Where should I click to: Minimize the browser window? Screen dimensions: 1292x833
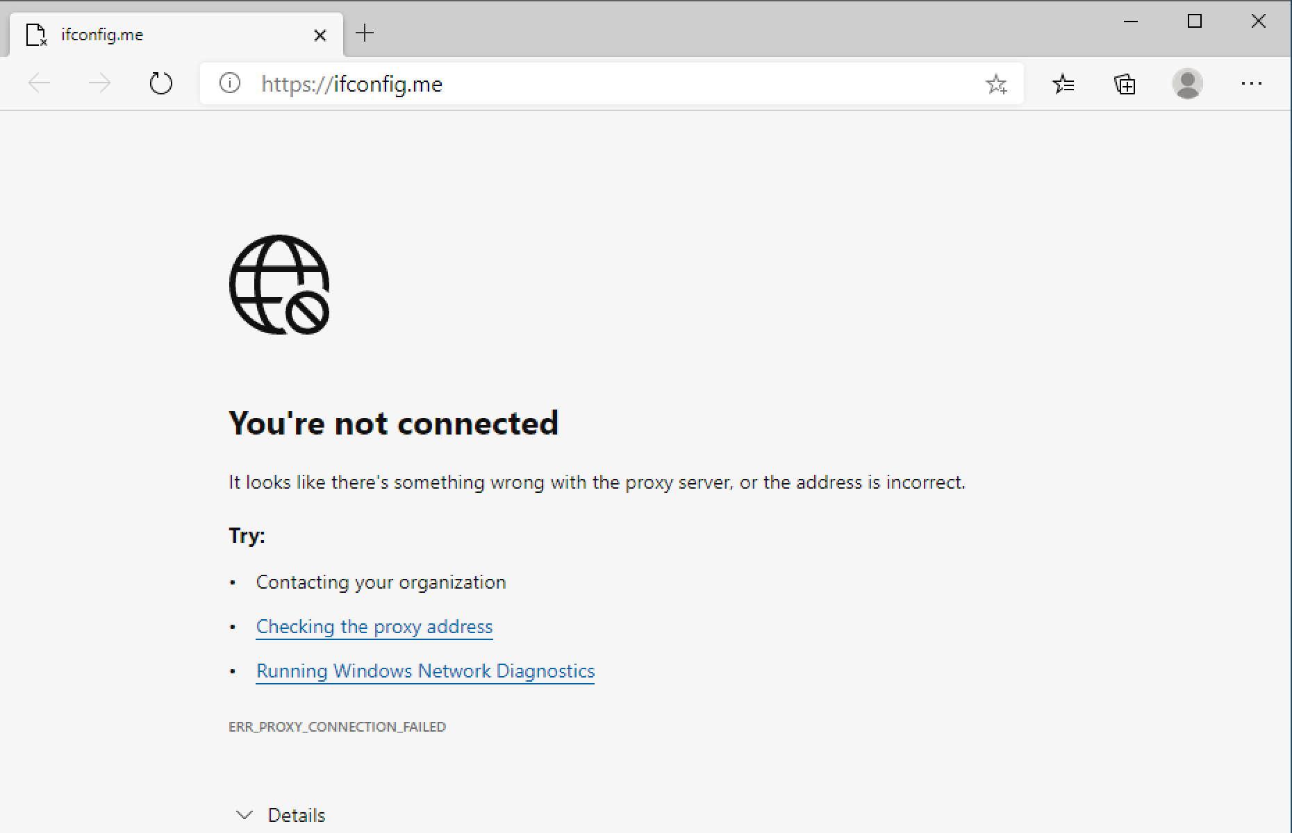1131,22
